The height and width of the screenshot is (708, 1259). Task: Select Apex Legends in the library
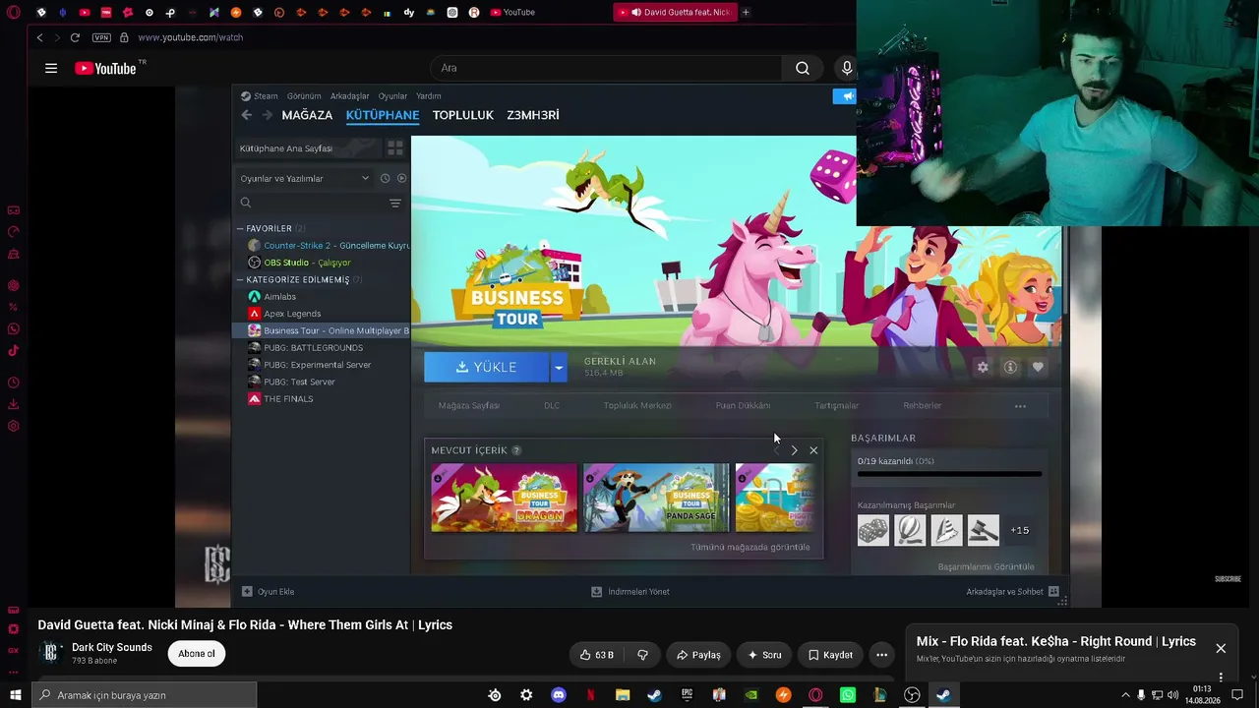click(x=322, y=314)
